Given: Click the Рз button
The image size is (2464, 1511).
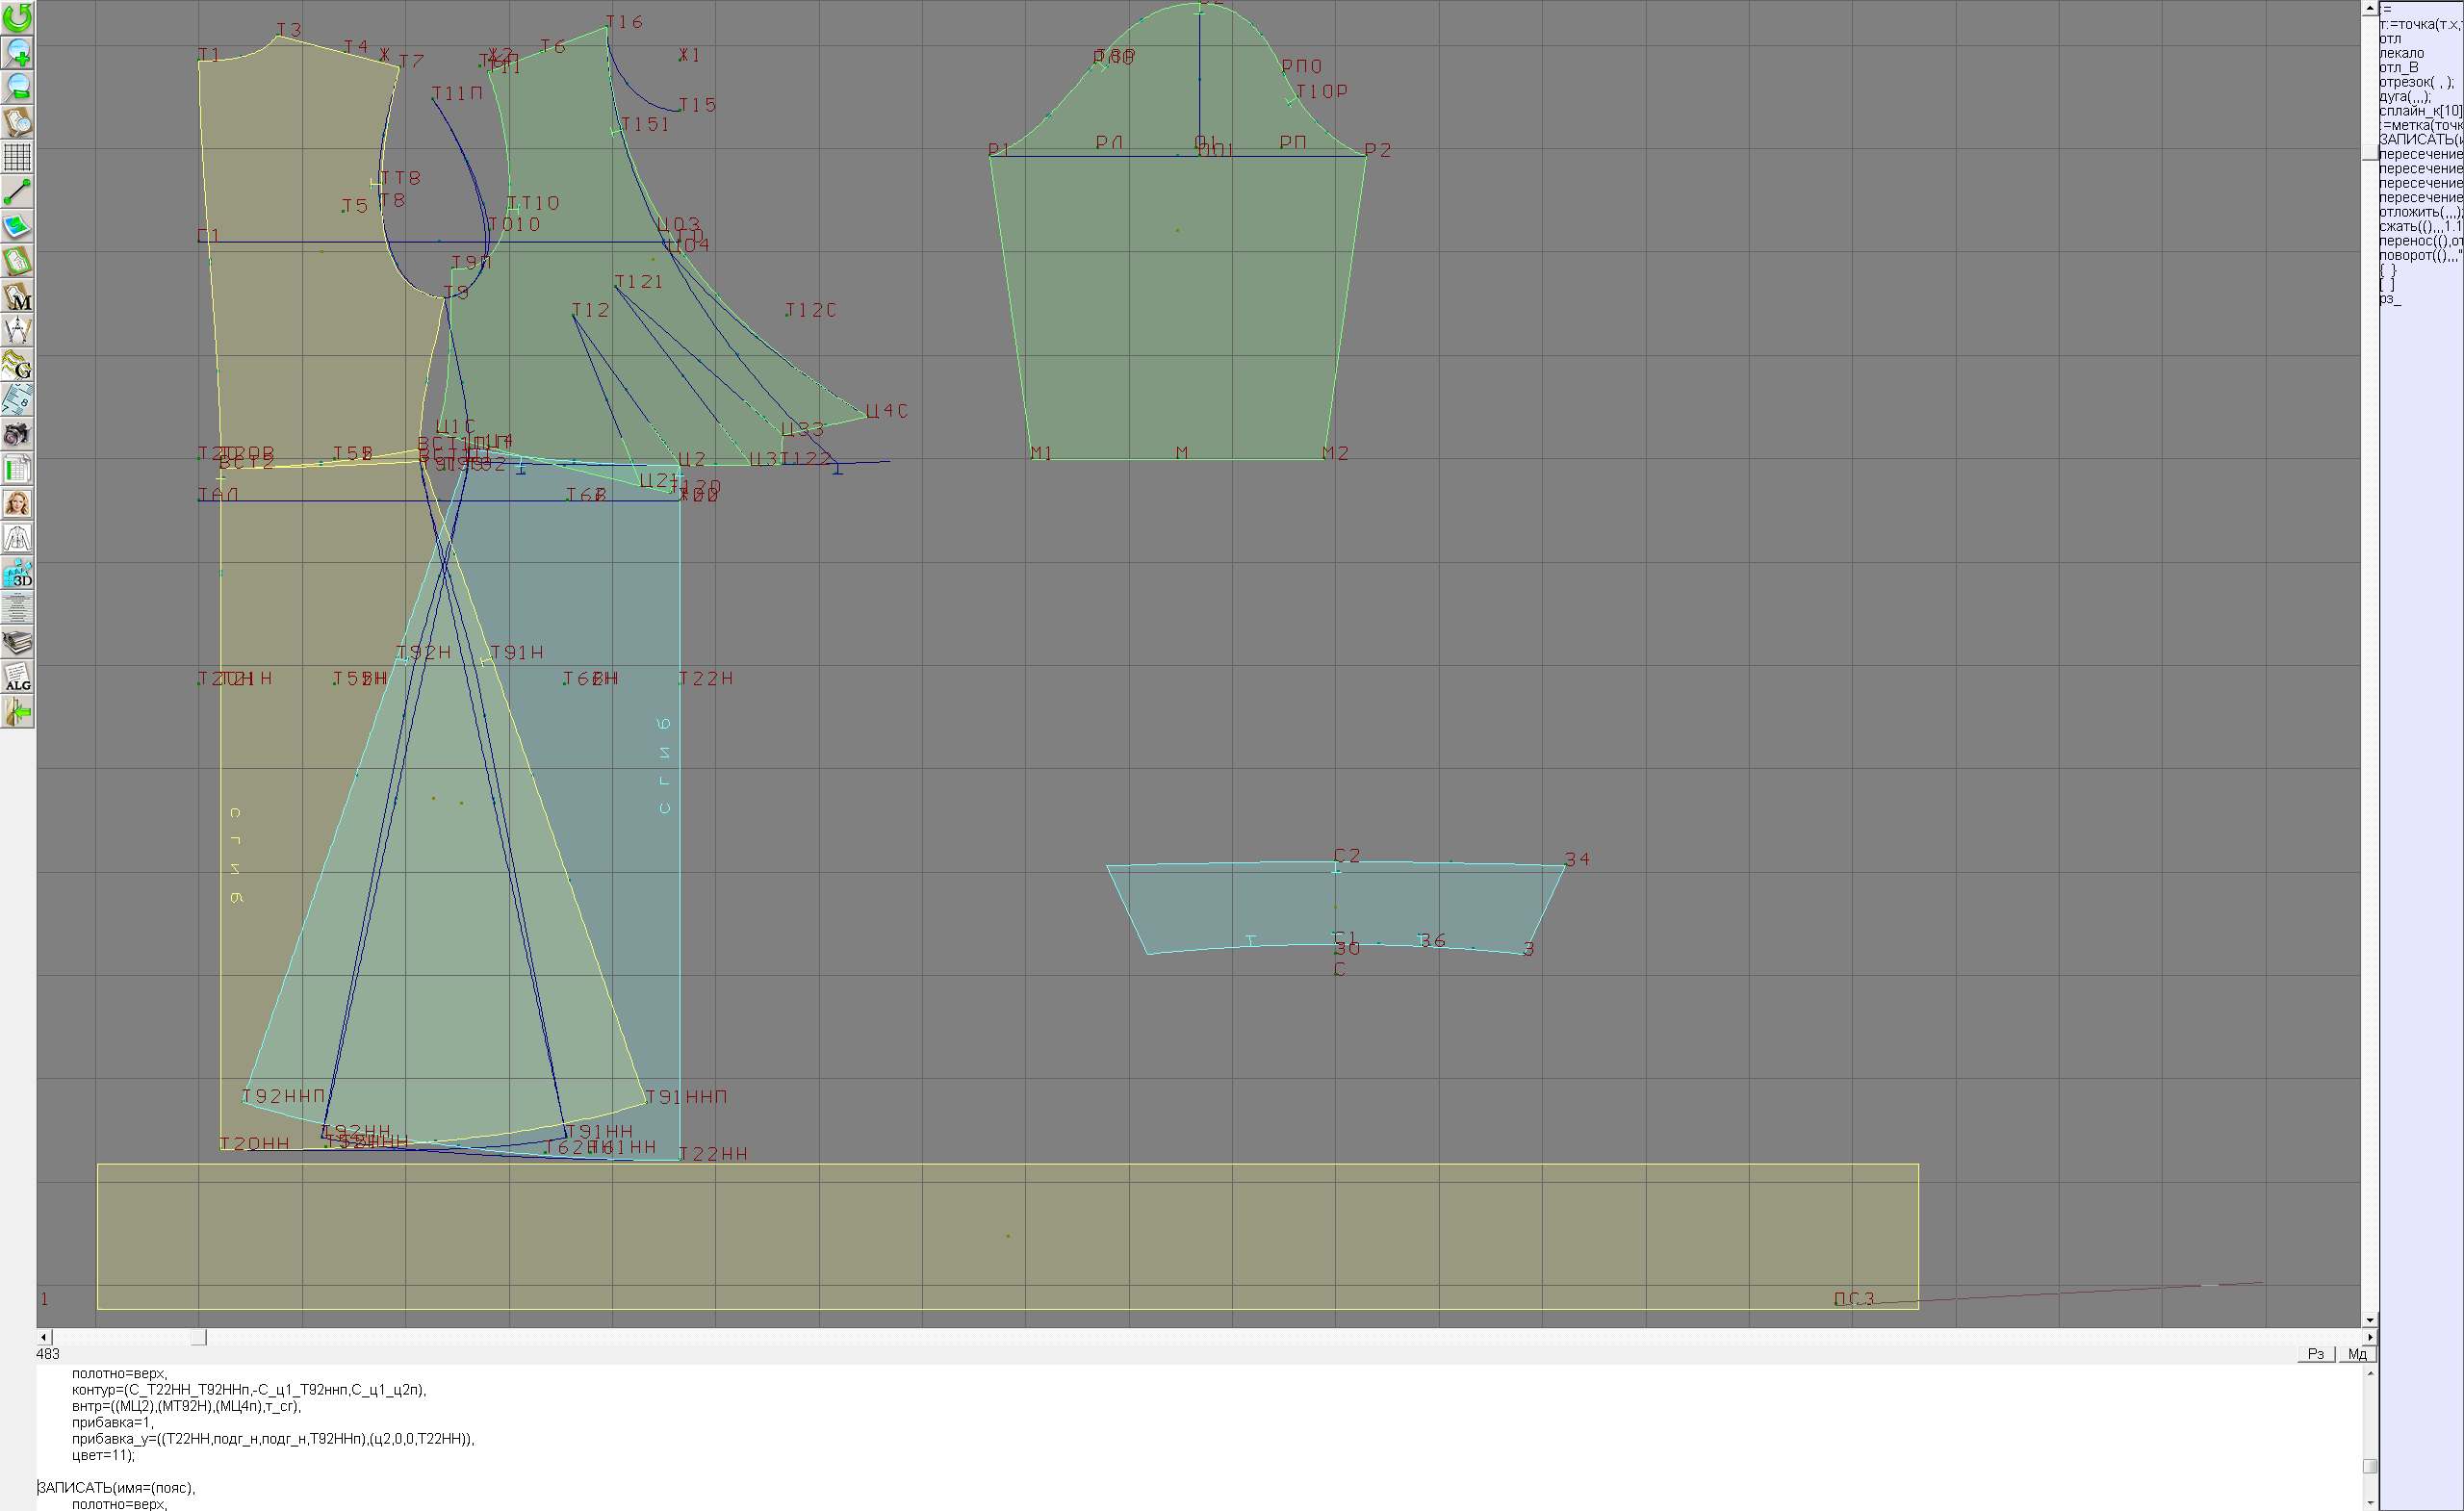Looking at the screenshot, I should tap(2316, 1354).
